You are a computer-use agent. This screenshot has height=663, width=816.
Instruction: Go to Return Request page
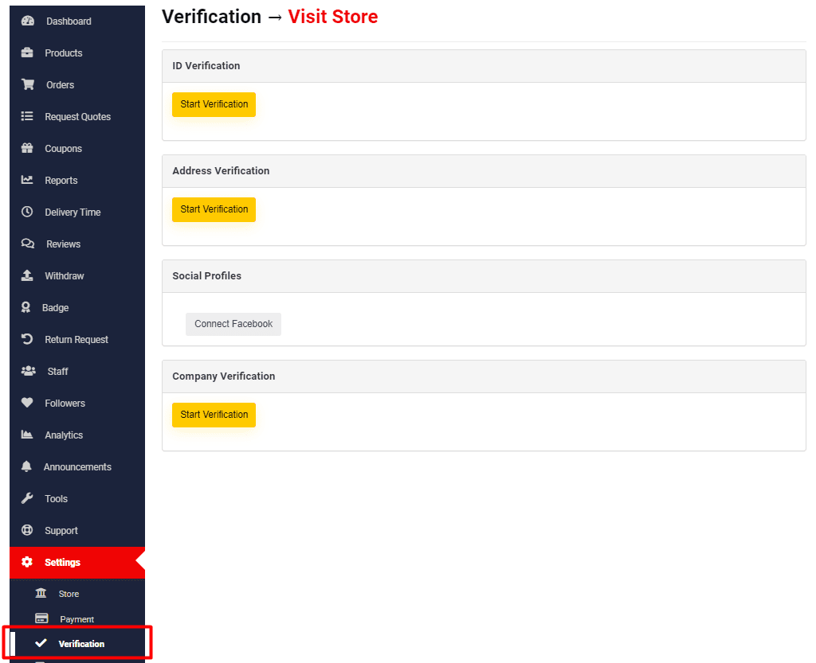(76, 340)
